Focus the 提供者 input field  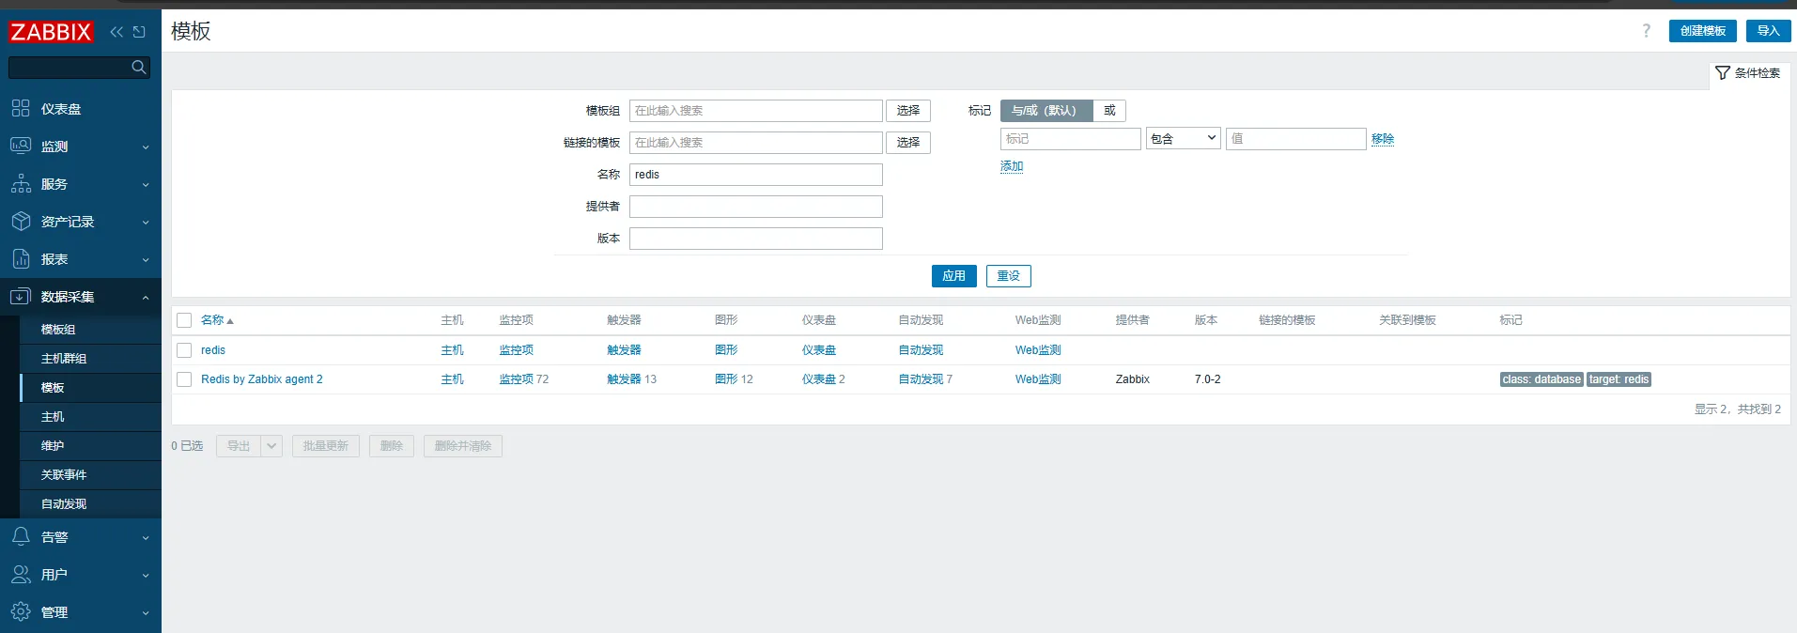click(x=756, y=207)
